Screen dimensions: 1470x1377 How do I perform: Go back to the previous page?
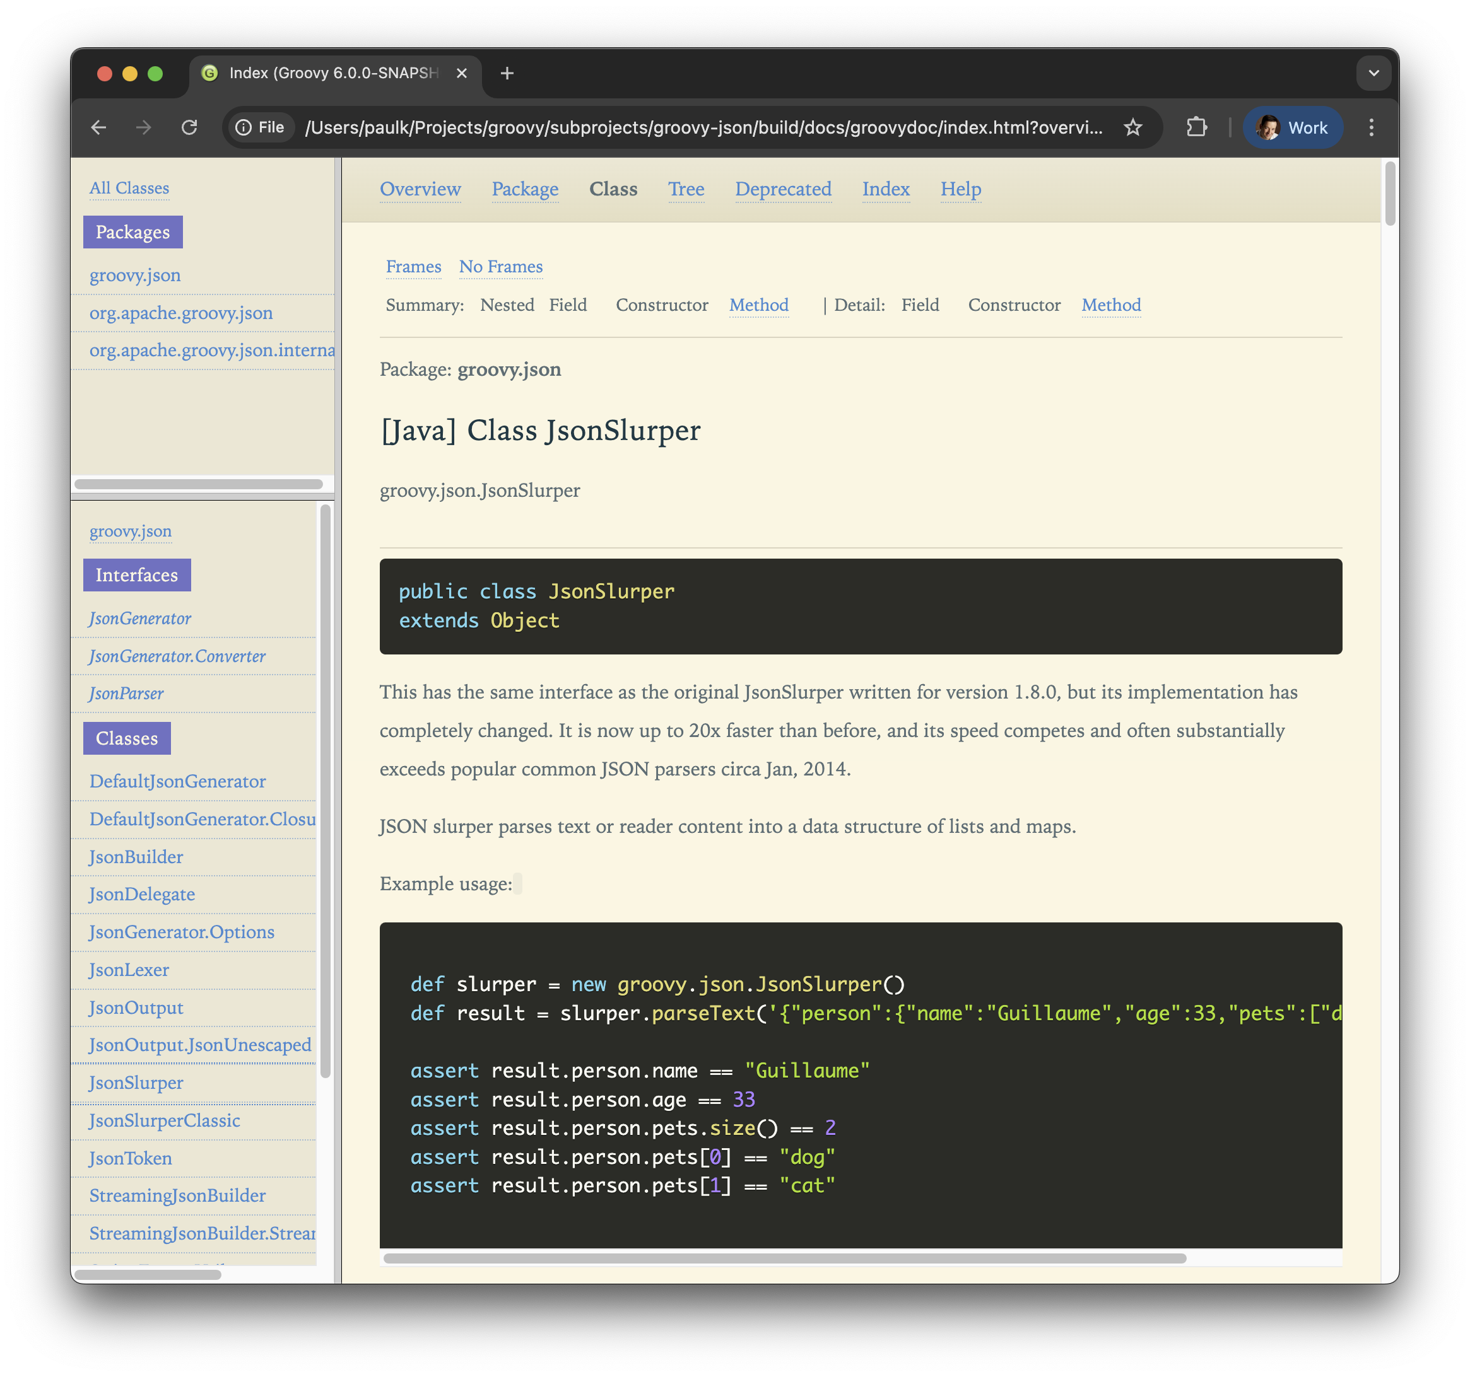click(98, 128)
